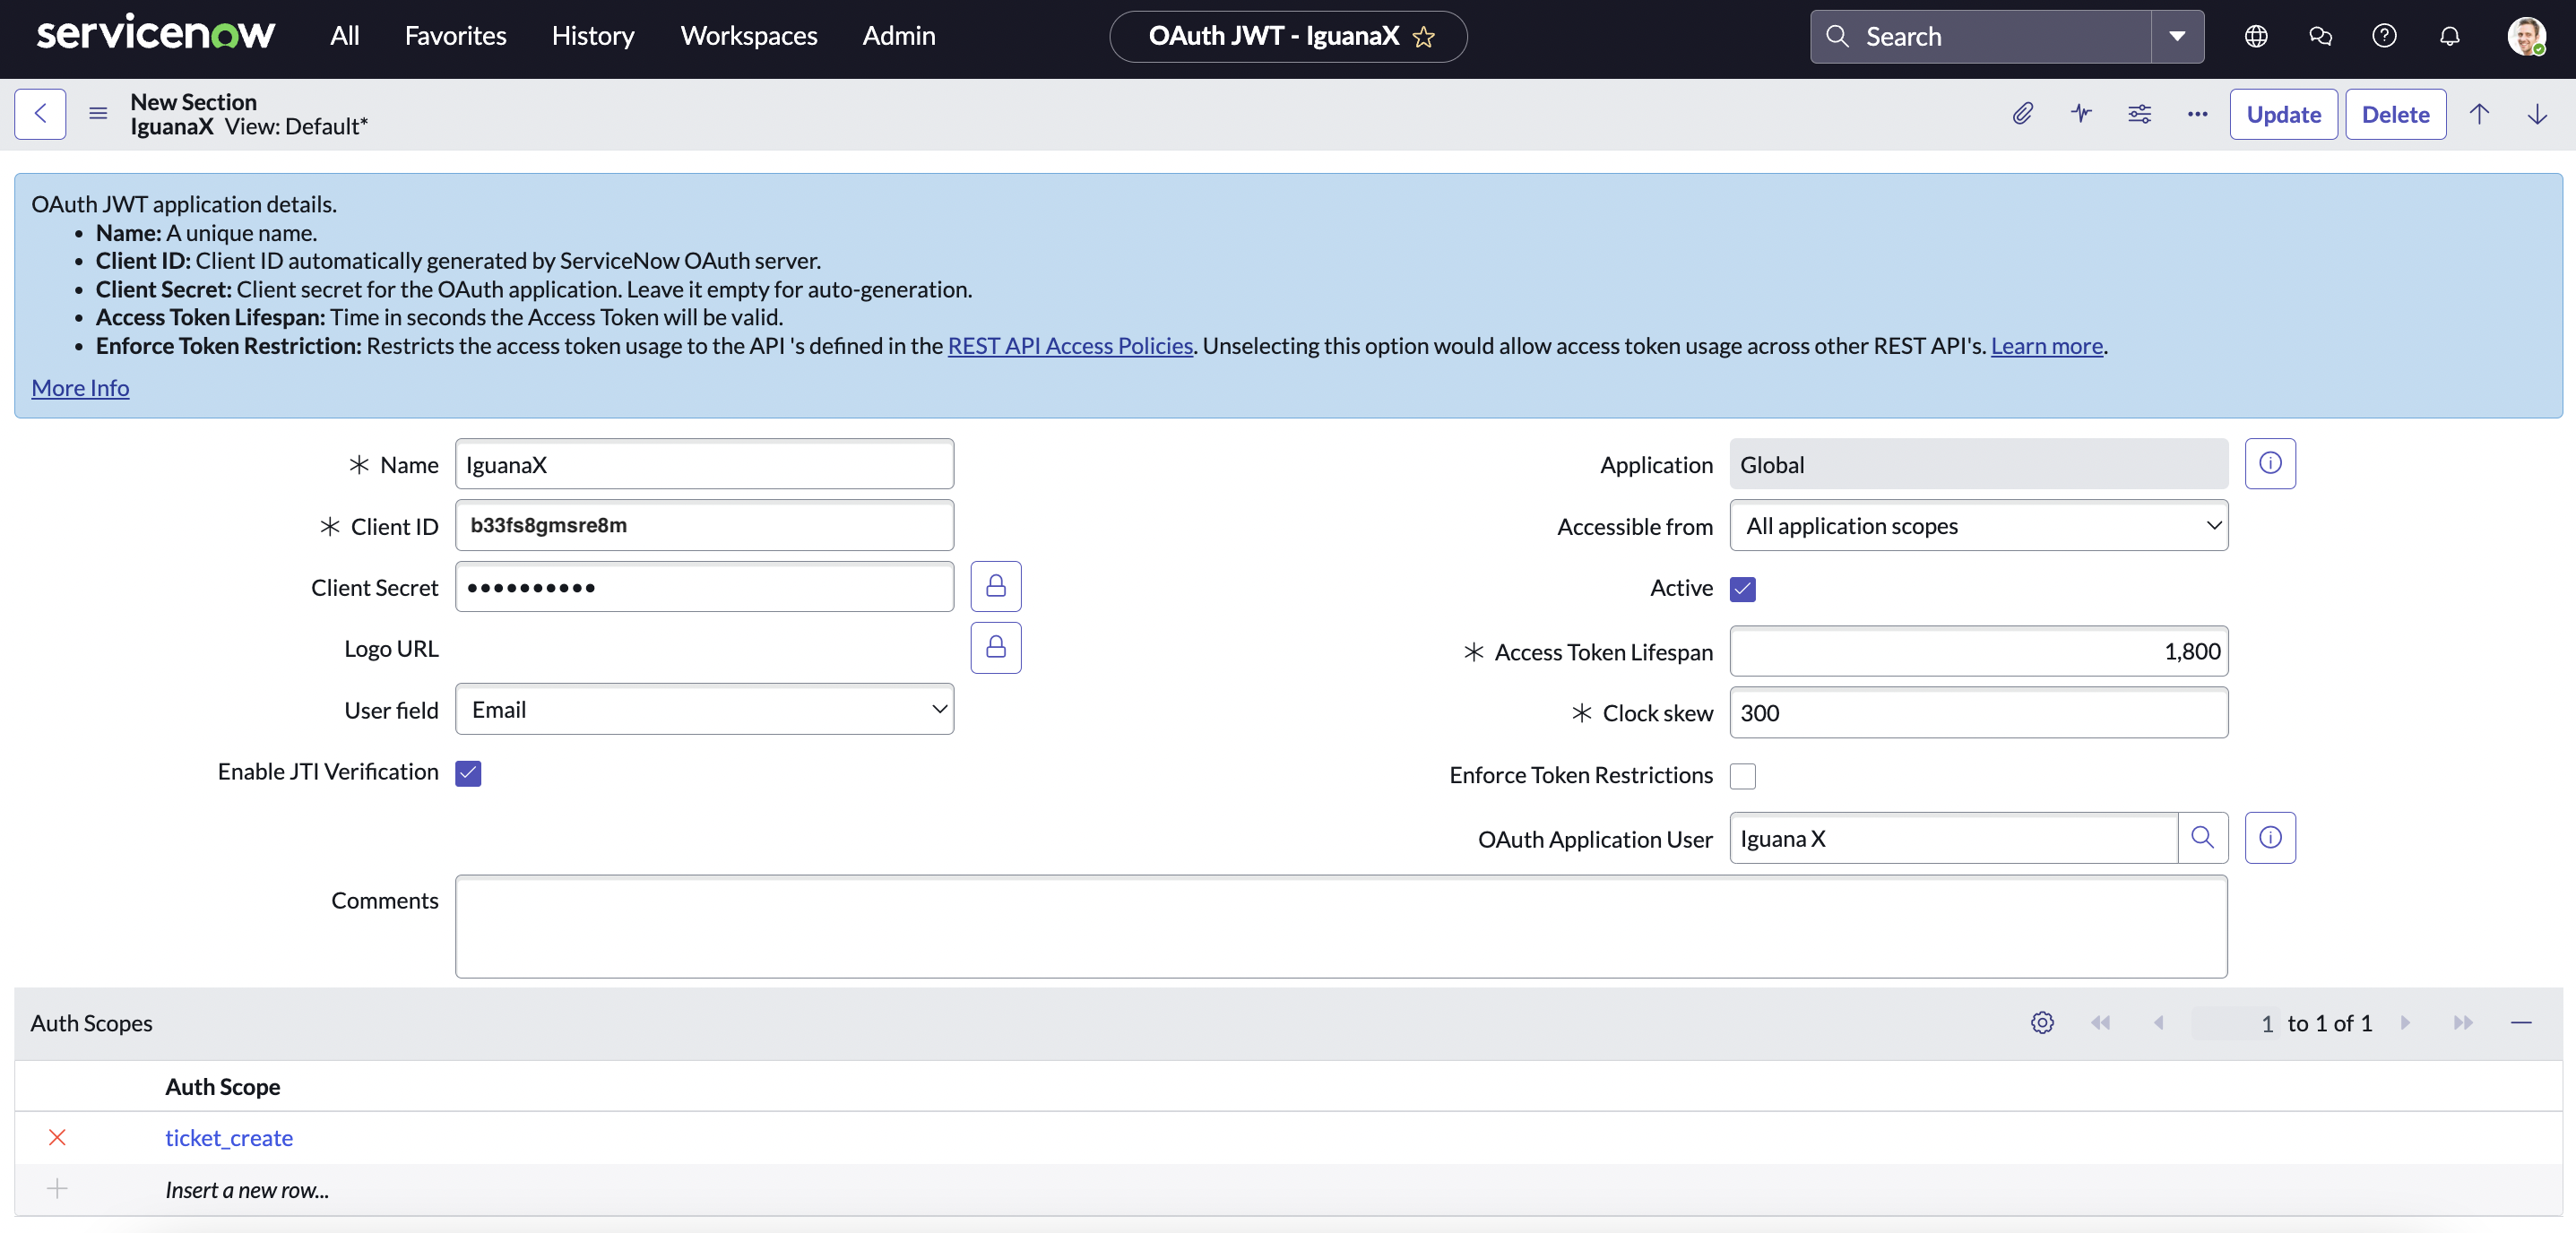Jump to last page of Auth Scopes
This screenshot has height=1233, width=2576.
[2463, 1023]
